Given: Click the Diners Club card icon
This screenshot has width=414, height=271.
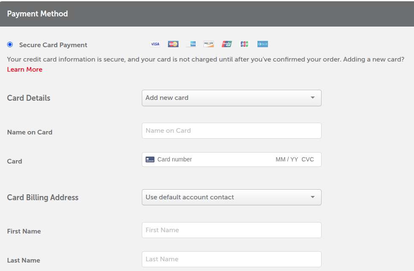Looking at the screenshot, I should click(262, 44).
